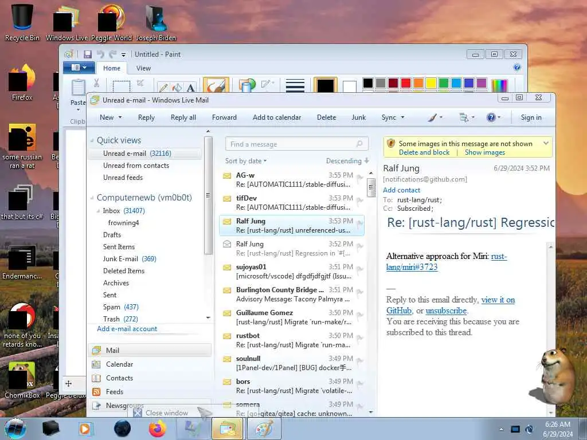
Task: Click the Add e-mail account link
Action: (127, 329)
